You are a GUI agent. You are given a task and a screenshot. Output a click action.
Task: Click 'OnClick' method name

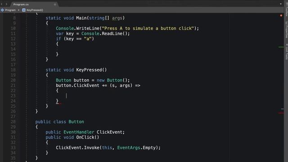(85, 137)
